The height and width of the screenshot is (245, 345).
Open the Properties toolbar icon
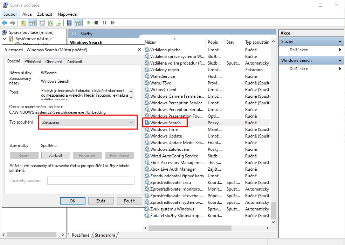[x=42, y=23]
